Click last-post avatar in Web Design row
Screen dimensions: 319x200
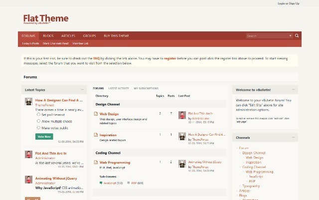point(182,115)
